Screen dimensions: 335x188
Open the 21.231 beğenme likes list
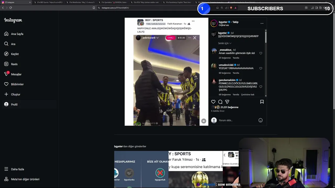[x=229, y=107]
